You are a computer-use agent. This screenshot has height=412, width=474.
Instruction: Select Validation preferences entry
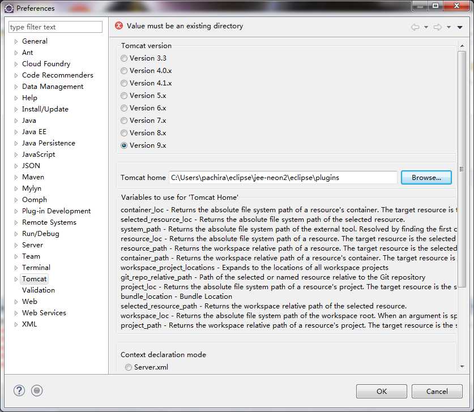coord(39,290)
